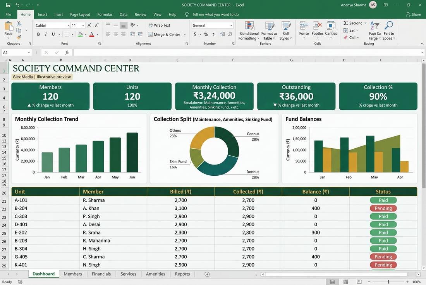Image resolution: width=426 pixels, height=285 pixels.
Task: Toggle Wrap Text
Action: [159, 25]
